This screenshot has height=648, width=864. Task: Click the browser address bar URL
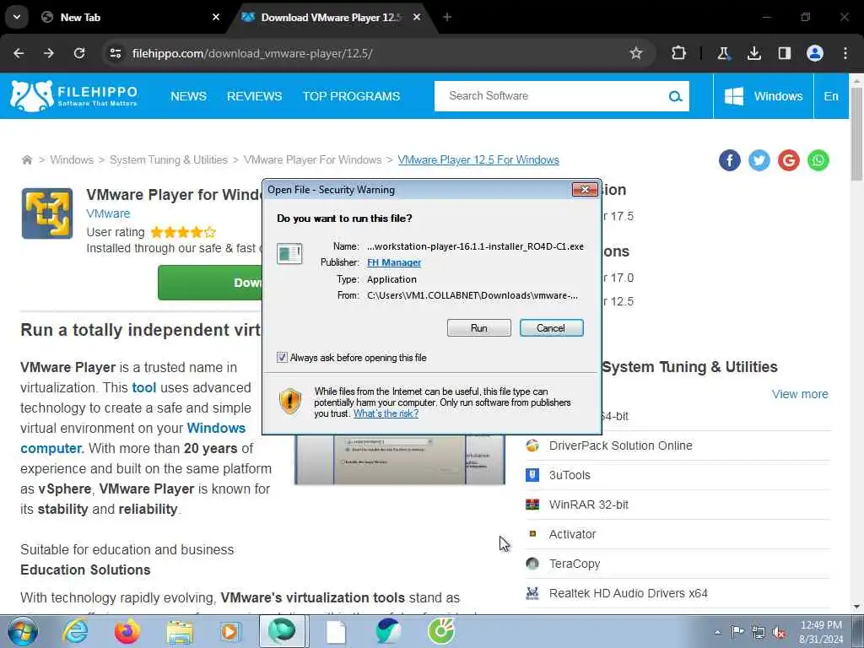click(x=252, y=53)
